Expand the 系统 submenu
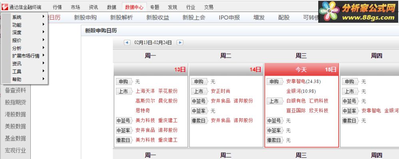Image resolution: width=399 pixels, height=159 pixels. coord(25,17)
